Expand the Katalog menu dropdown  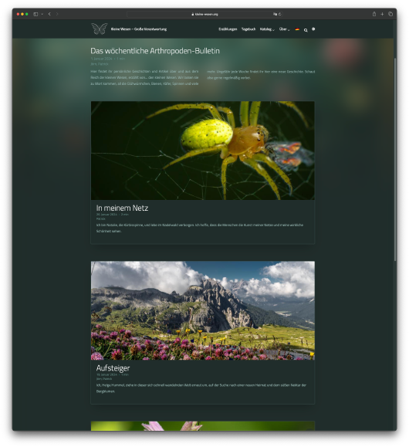[267, 29]
